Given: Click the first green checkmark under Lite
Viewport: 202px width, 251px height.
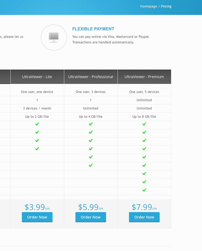Looking at the screenshot, I should point(37,124).
